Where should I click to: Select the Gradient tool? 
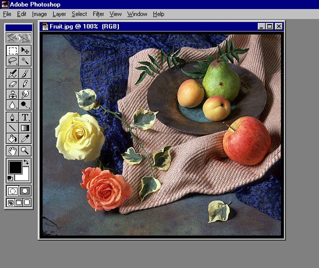[x=25, y=128]
